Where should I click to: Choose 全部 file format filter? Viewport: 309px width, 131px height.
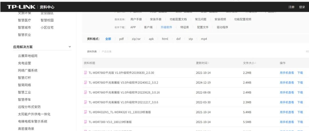pyautogui.click(x=108, y=39)
